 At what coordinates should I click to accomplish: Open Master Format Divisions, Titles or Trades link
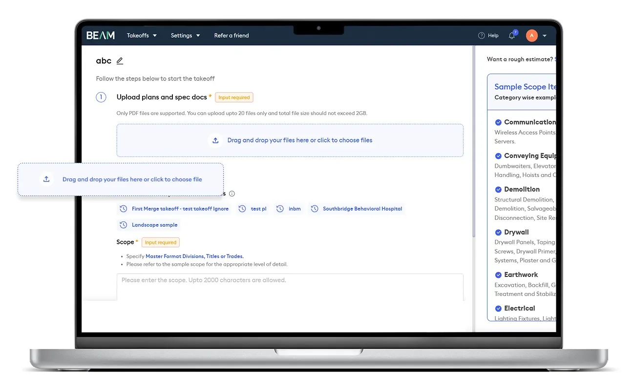point(194,256)
